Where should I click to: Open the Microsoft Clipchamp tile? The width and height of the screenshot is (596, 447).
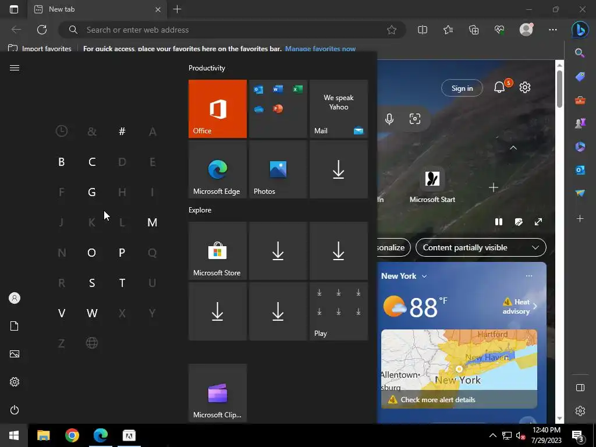click(218, 393)
